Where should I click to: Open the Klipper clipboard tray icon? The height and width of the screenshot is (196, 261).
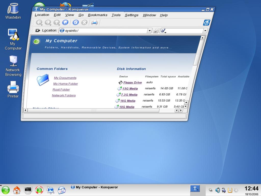[x=230, y=190]
